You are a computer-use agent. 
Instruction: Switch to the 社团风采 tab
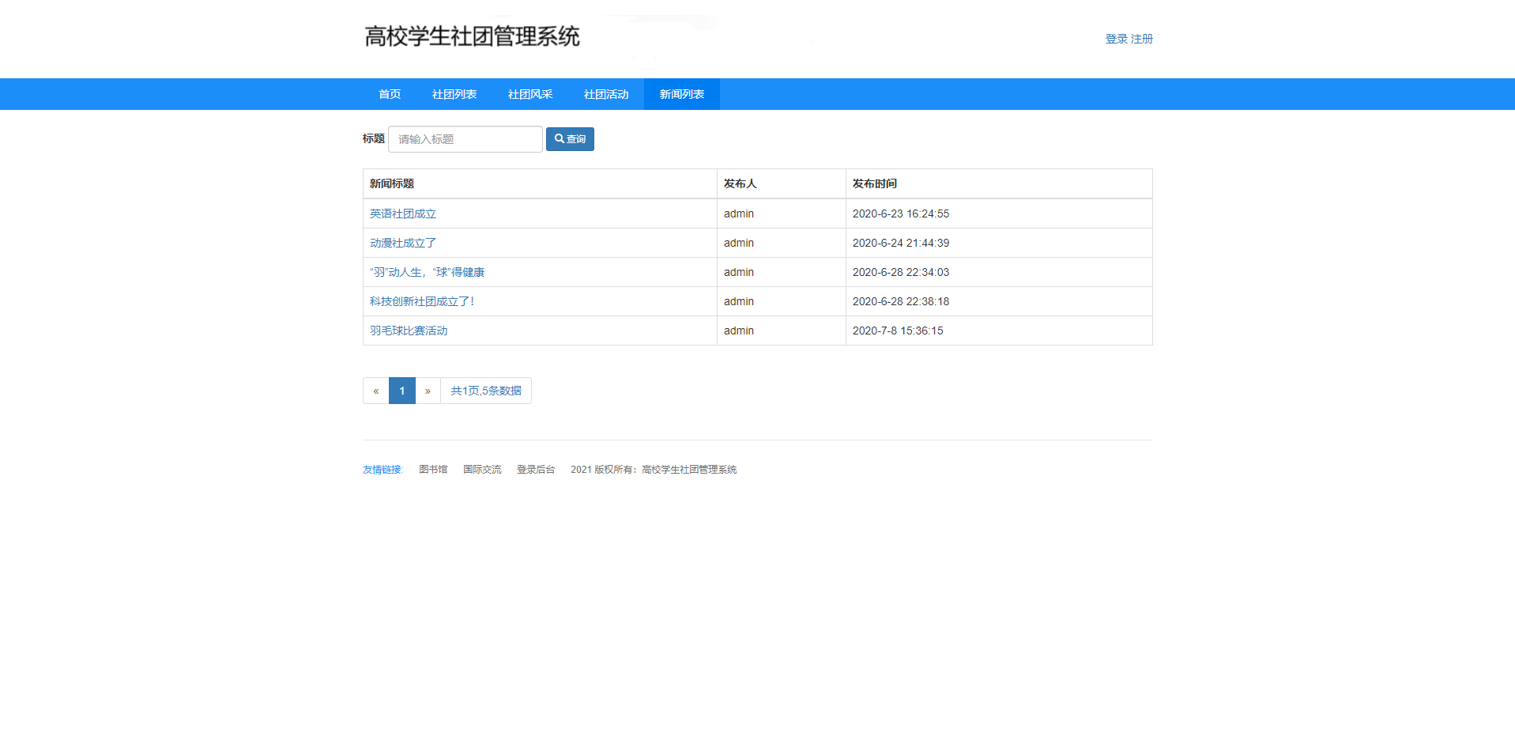tap(530, 94)
